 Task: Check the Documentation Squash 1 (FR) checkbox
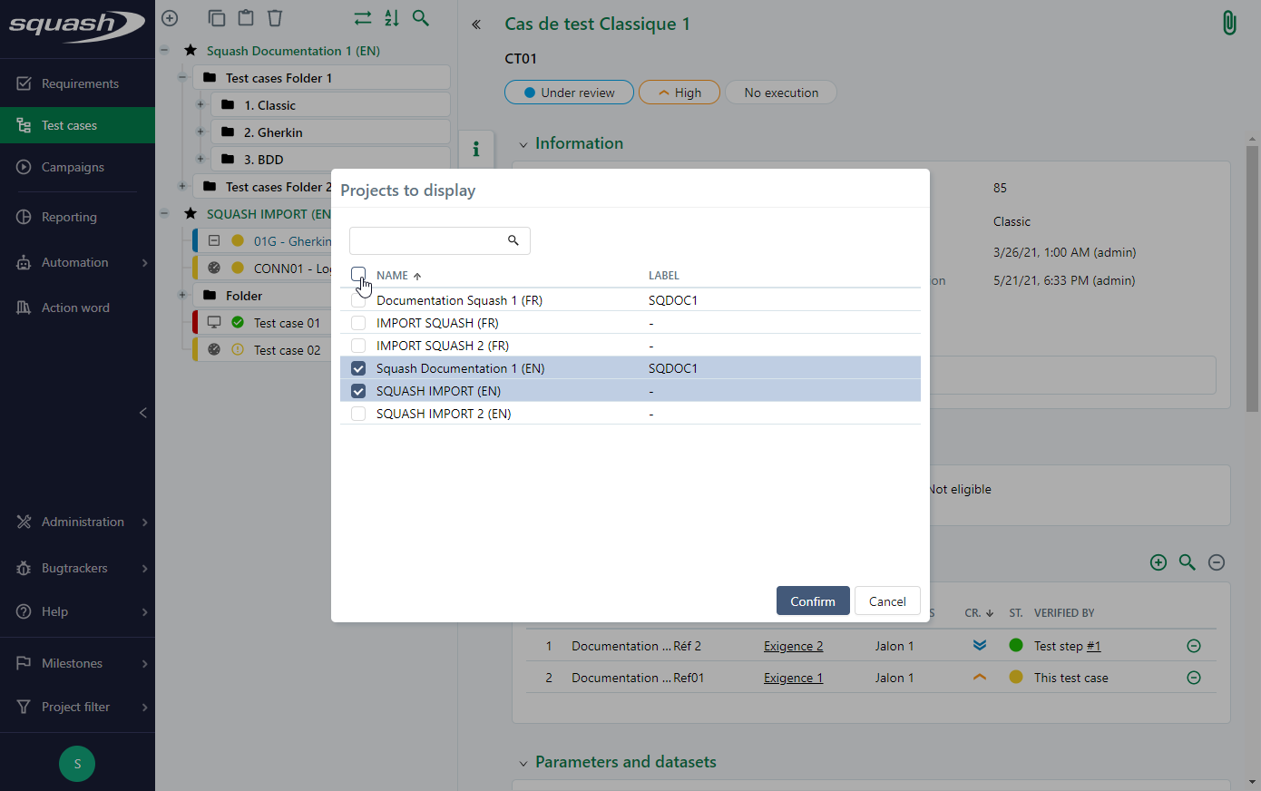[358, 300]
